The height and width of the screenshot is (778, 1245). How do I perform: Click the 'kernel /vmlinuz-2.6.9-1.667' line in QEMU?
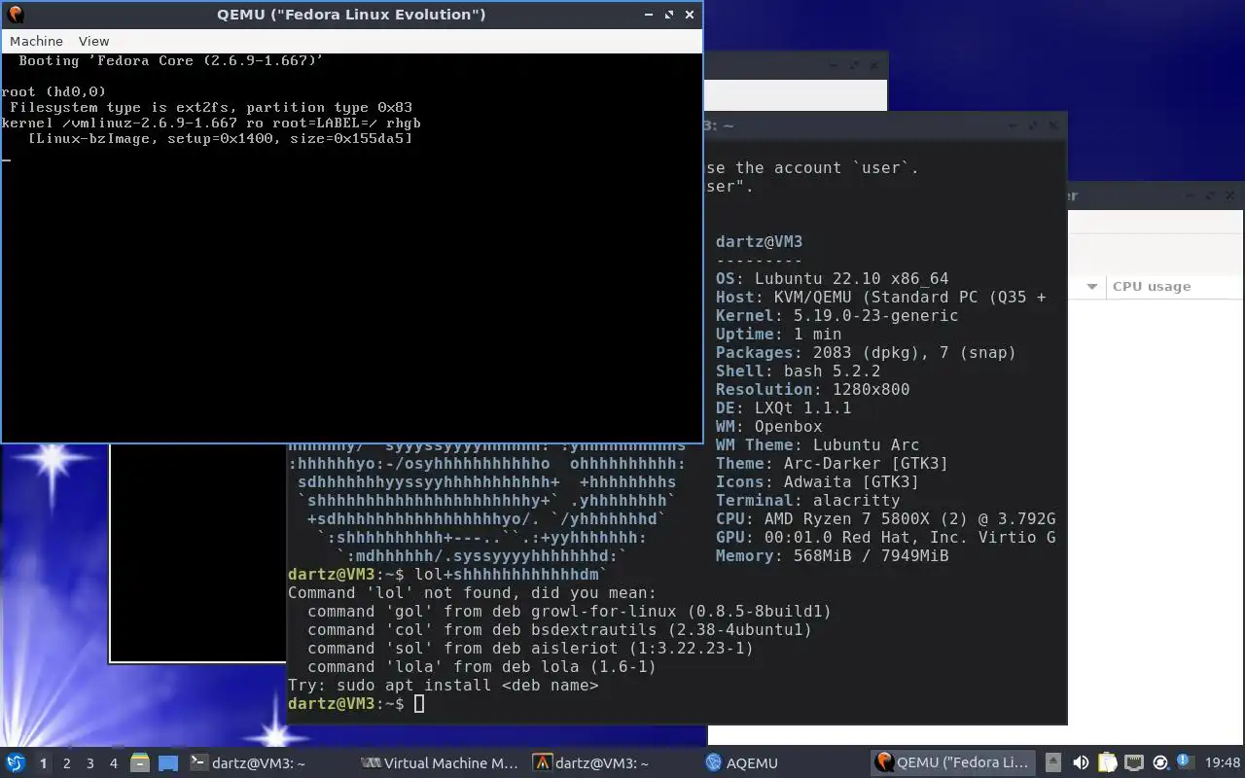[211, 124]
